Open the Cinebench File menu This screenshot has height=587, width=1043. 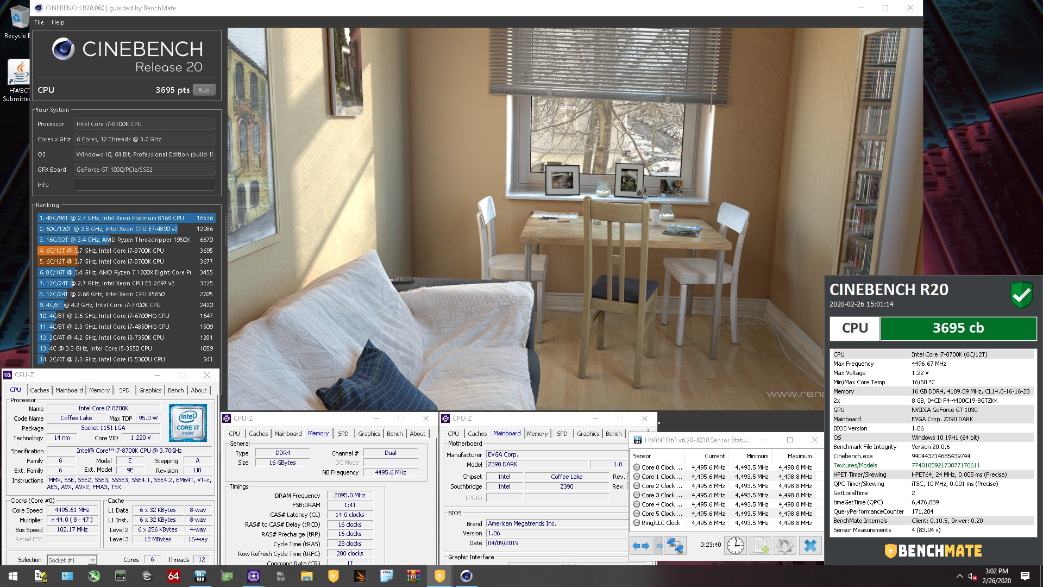pyautogui.click(x=39, y=22)
